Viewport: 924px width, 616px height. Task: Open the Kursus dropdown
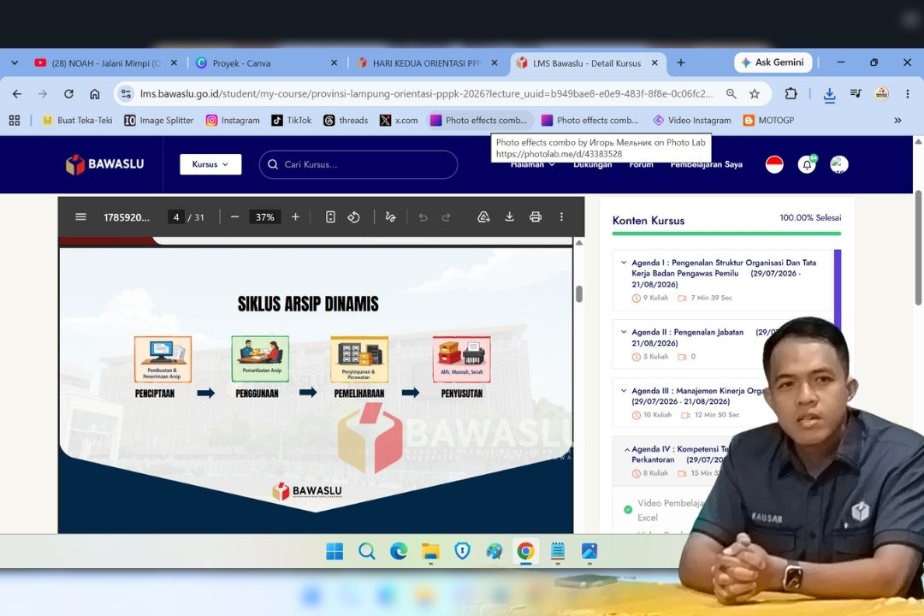210,164
